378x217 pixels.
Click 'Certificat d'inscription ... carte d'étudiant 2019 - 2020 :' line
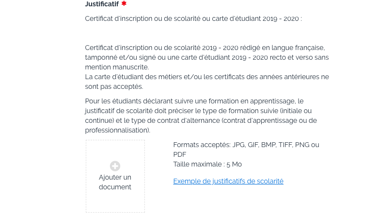point(193,18)
